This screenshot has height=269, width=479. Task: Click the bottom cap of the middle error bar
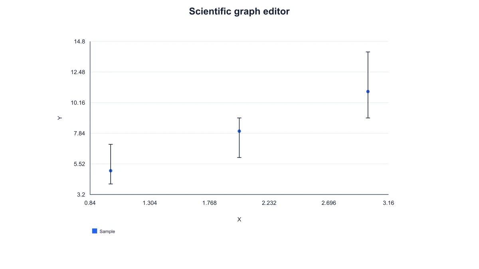[x=239, y=157]
